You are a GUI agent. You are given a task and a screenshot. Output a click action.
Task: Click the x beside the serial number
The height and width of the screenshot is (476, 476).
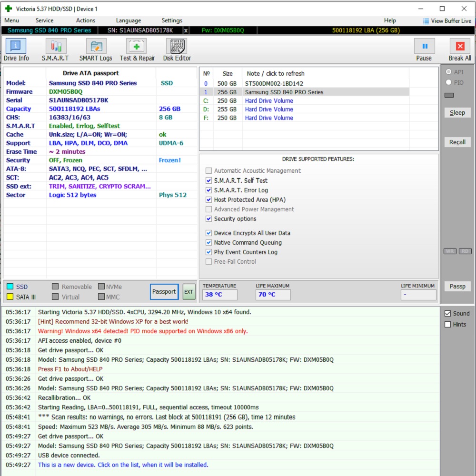pos(186,30)
